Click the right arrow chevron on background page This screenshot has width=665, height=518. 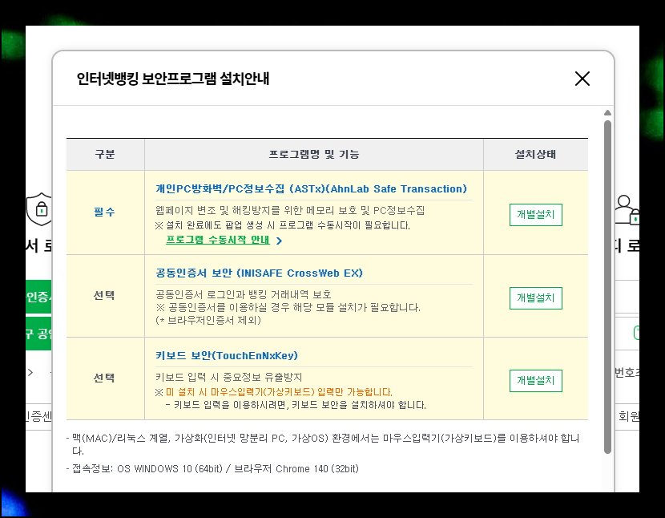tap(30, 372)
